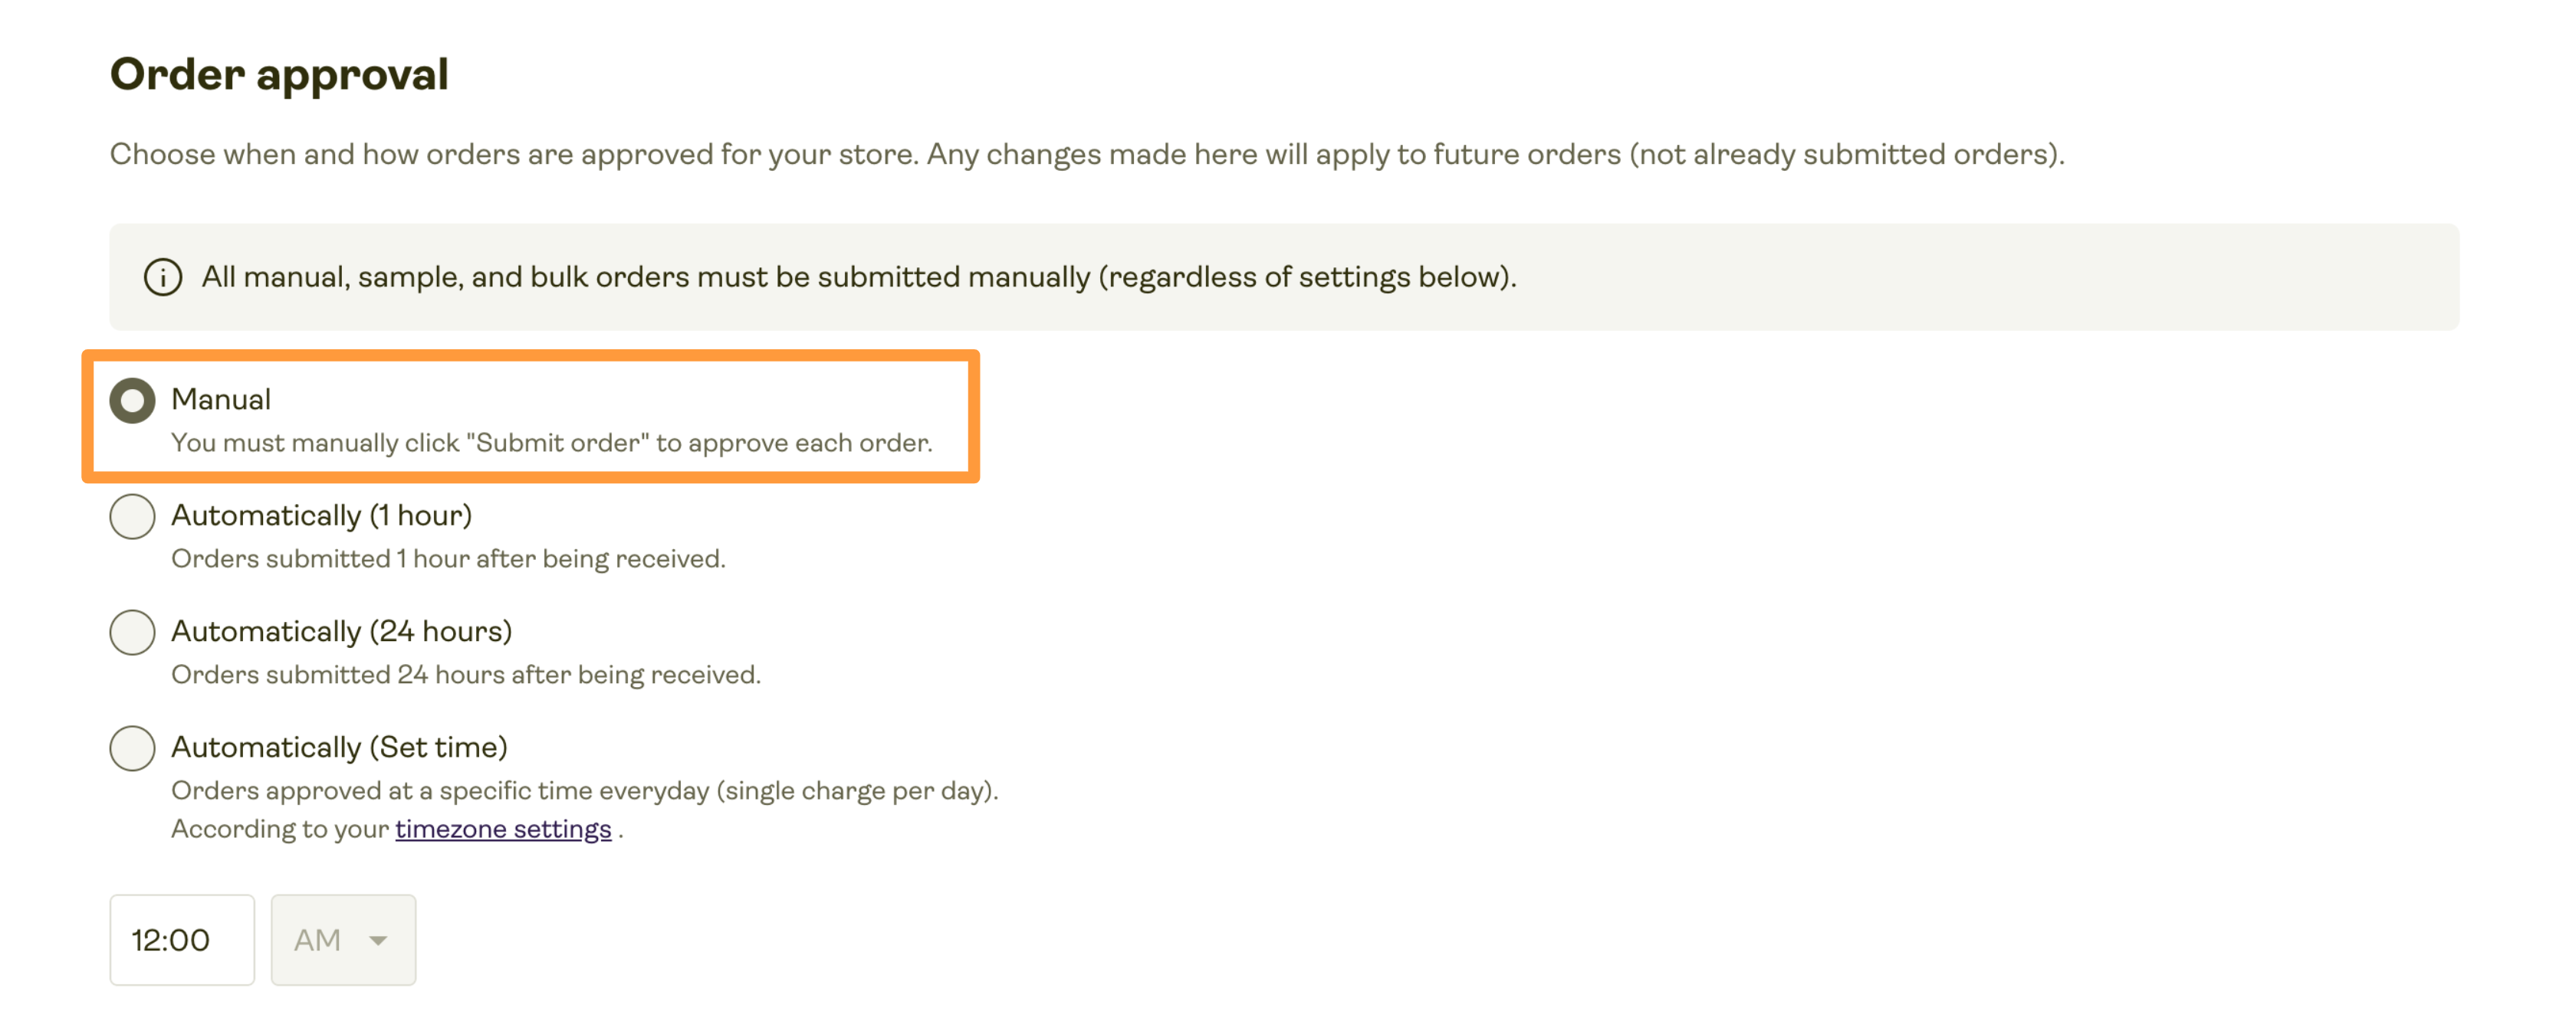
Task: Click "Orders submitted 24 hours after being received" description
Action: point(466,674)
